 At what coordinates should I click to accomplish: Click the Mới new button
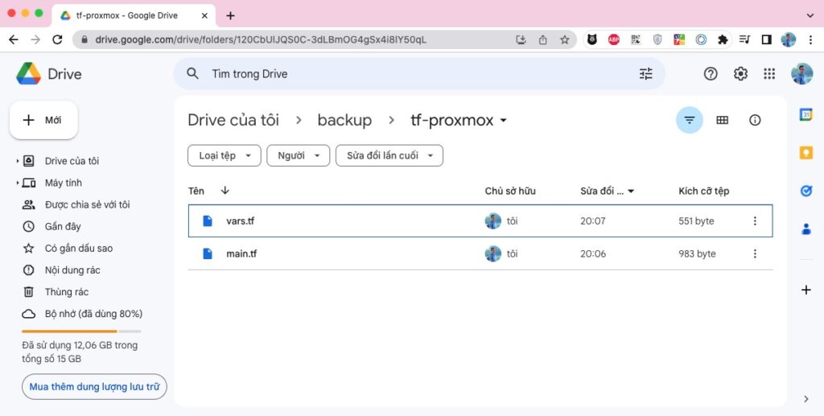43,120
